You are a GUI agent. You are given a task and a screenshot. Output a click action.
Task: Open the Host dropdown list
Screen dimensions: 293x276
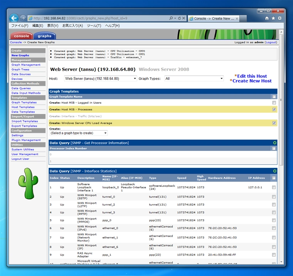point(101,79)
